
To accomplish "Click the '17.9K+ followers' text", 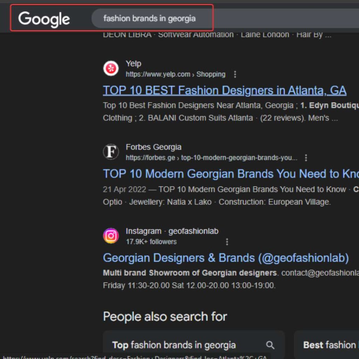I will coord(151,242).
